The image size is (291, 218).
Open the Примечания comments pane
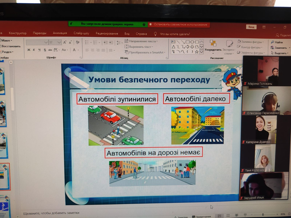tap(201, 217)
